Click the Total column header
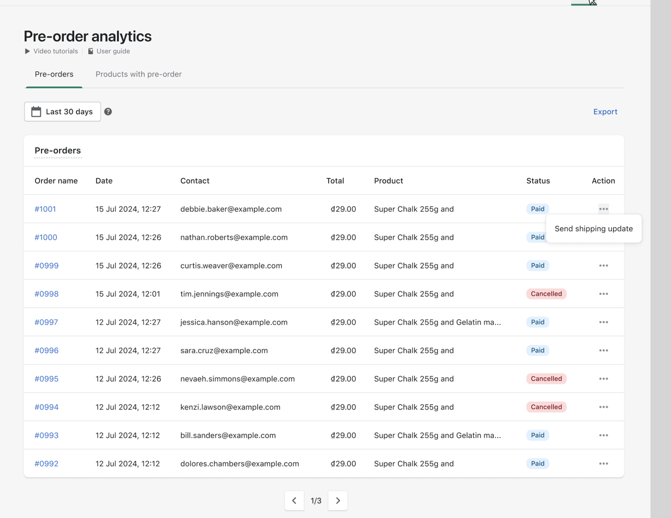671x518 pixels. [335, 181]
